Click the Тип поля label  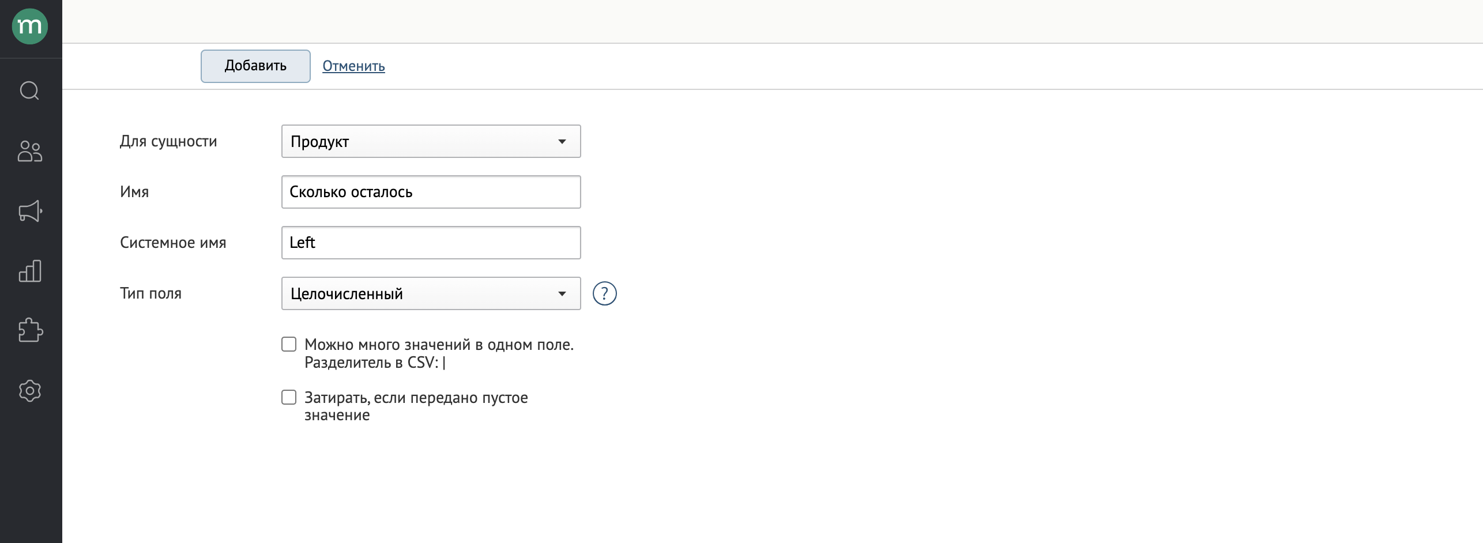pos(150,293)
